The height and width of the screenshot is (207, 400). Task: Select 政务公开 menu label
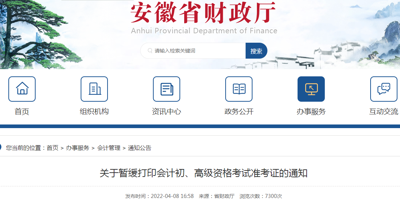(x=239, y=111)
